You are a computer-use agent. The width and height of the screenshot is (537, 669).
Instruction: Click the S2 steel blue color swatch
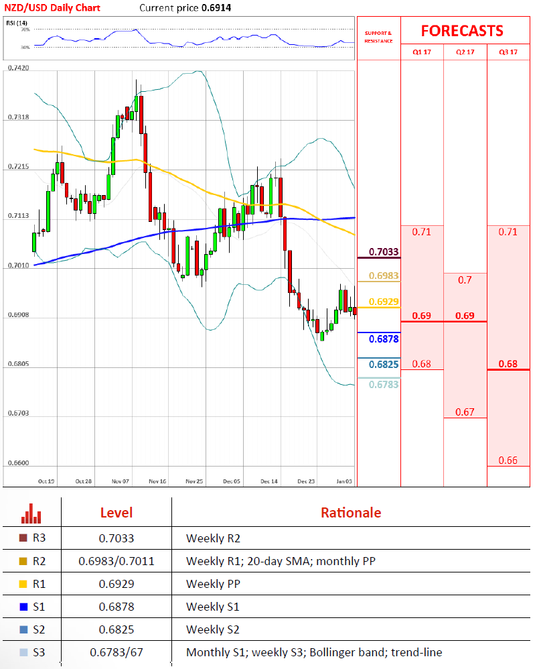23,629
